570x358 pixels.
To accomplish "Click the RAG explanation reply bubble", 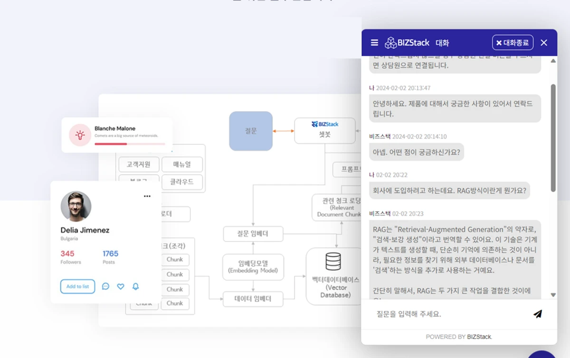I will [x=455, y=260].
